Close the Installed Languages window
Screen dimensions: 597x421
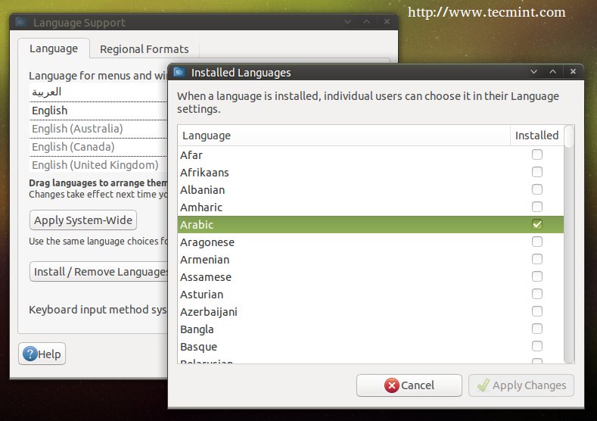[x=573, y=71]
